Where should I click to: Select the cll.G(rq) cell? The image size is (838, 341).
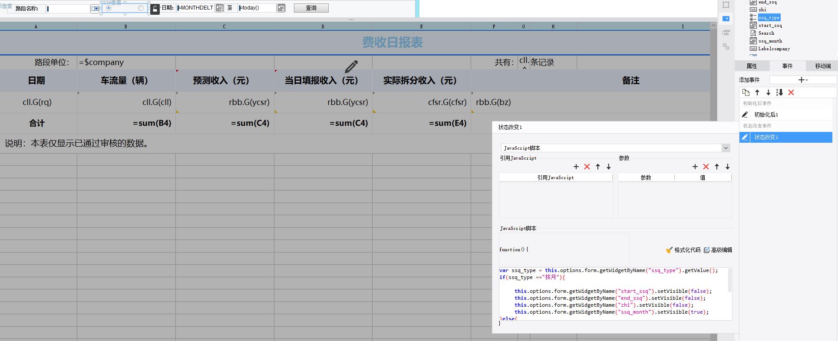coord(38,102)
